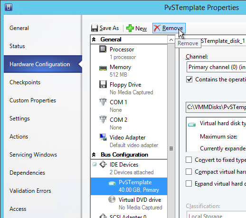Uncheck Contains the operating system checkbox
This screenshot has height=218, width=246.
(189, 79)
